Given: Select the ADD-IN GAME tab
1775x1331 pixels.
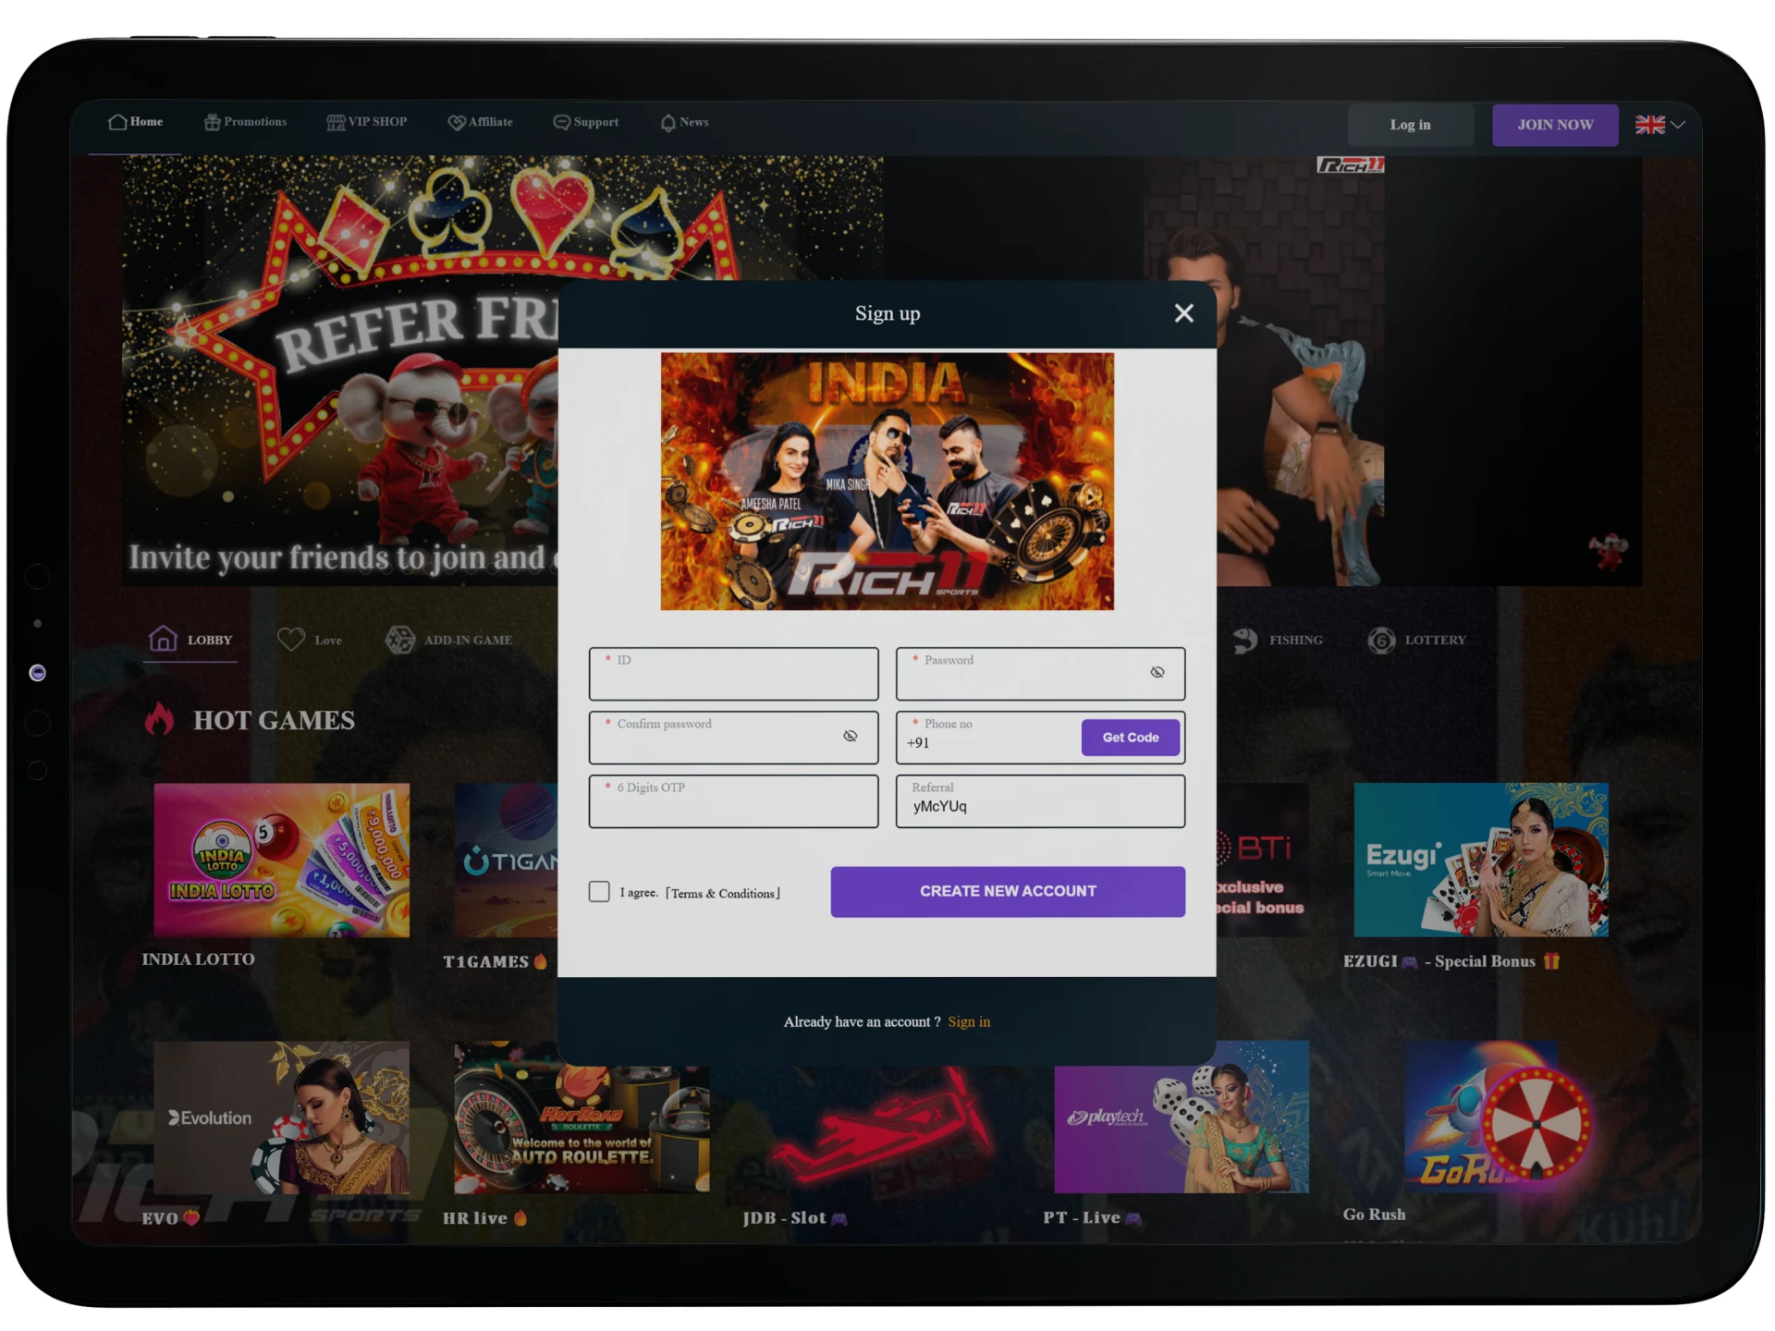Looking at the screenshot, I should 448,640.
